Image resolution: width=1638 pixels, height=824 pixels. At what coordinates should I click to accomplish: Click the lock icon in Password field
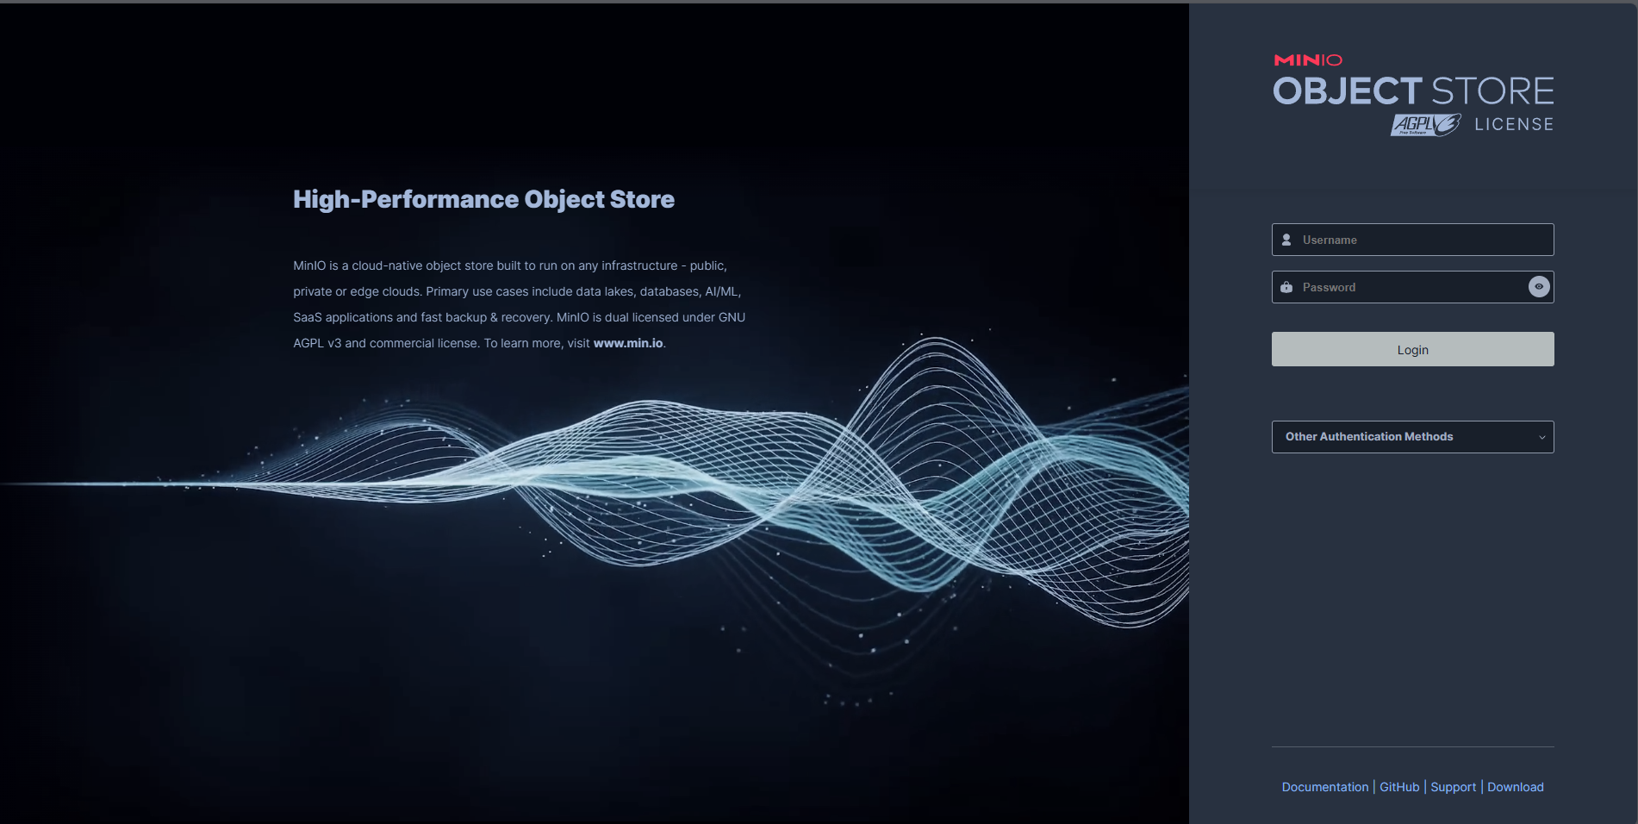coord(1286,287)
